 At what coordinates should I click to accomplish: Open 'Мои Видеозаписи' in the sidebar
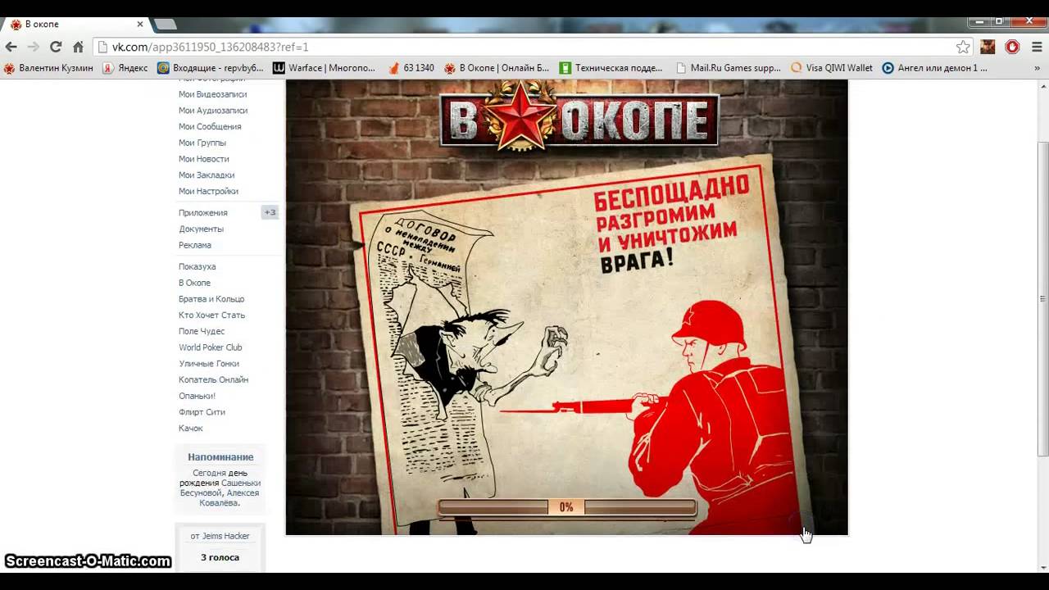(x=212, y=94)
